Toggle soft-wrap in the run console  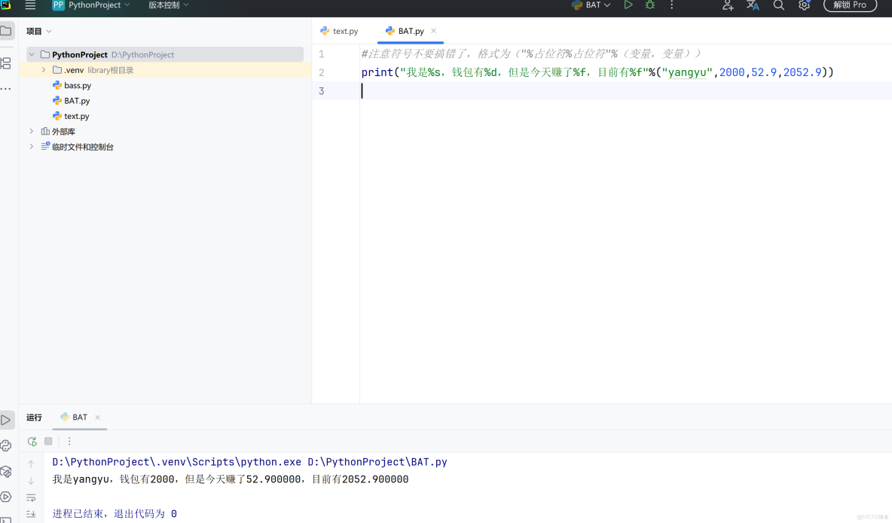click(31, 497)
